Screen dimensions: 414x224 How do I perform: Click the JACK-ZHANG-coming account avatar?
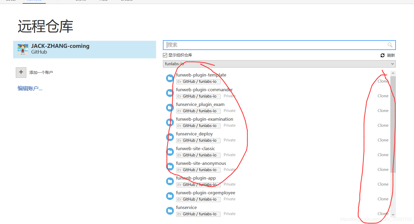tap(23, 49)
